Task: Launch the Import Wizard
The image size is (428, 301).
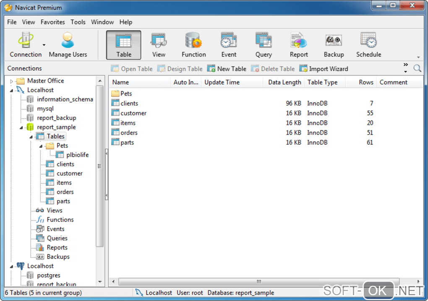Action: pyautogui.click(x=324, y=69)
